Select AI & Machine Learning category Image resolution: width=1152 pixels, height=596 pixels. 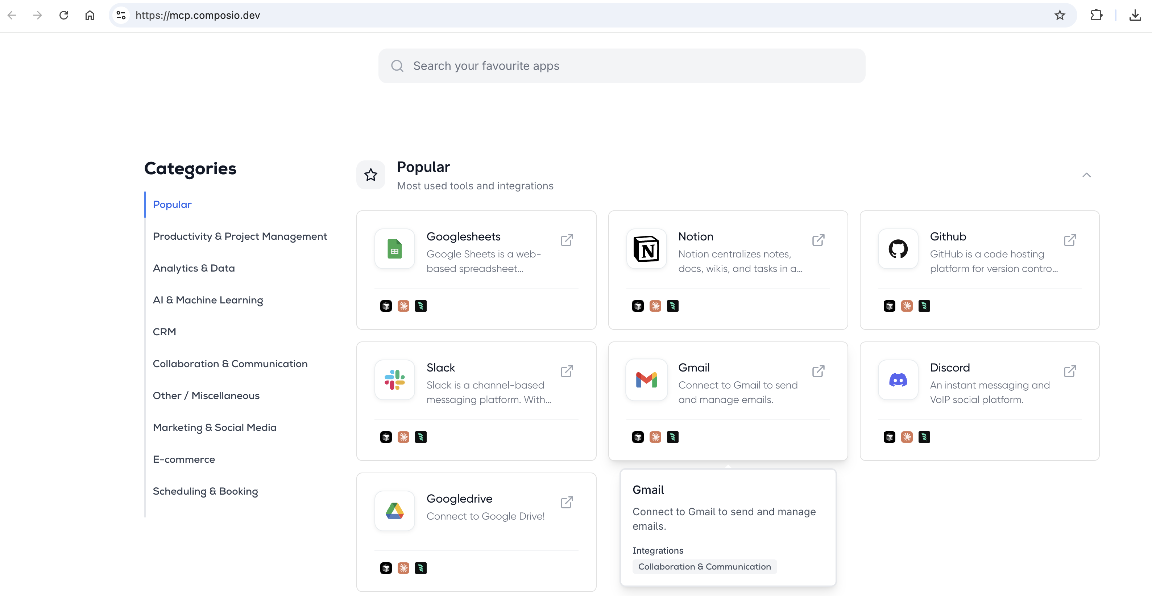coord(208,300)
